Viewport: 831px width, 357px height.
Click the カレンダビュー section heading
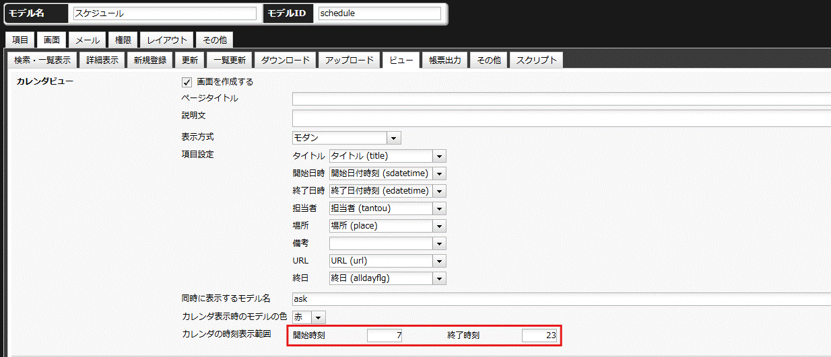[x=45, y=82]
